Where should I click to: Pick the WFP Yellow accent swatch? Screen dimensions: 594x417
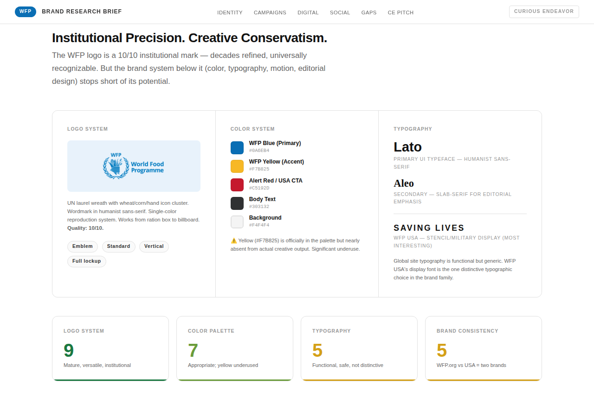point(237,166)
